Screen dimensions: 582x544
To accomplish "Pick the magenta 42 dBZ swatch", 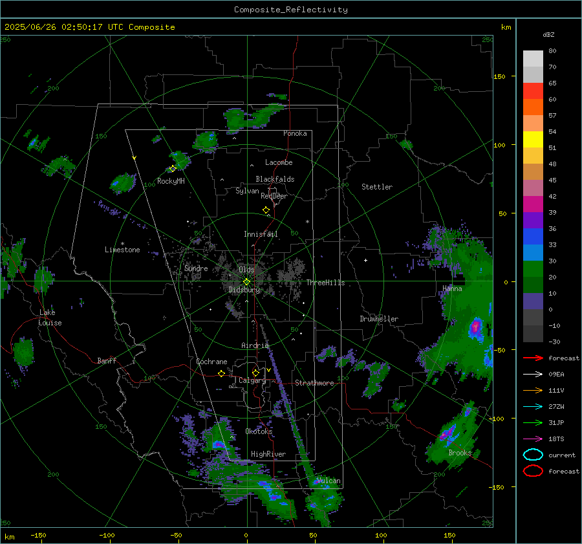I will pos(533,204).
